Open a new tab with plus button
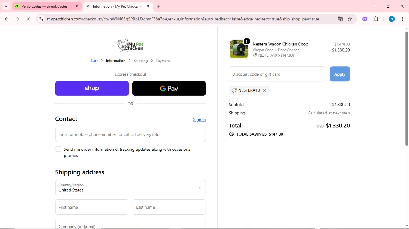The width and height of the screenshot is (409, 229). 159,6
